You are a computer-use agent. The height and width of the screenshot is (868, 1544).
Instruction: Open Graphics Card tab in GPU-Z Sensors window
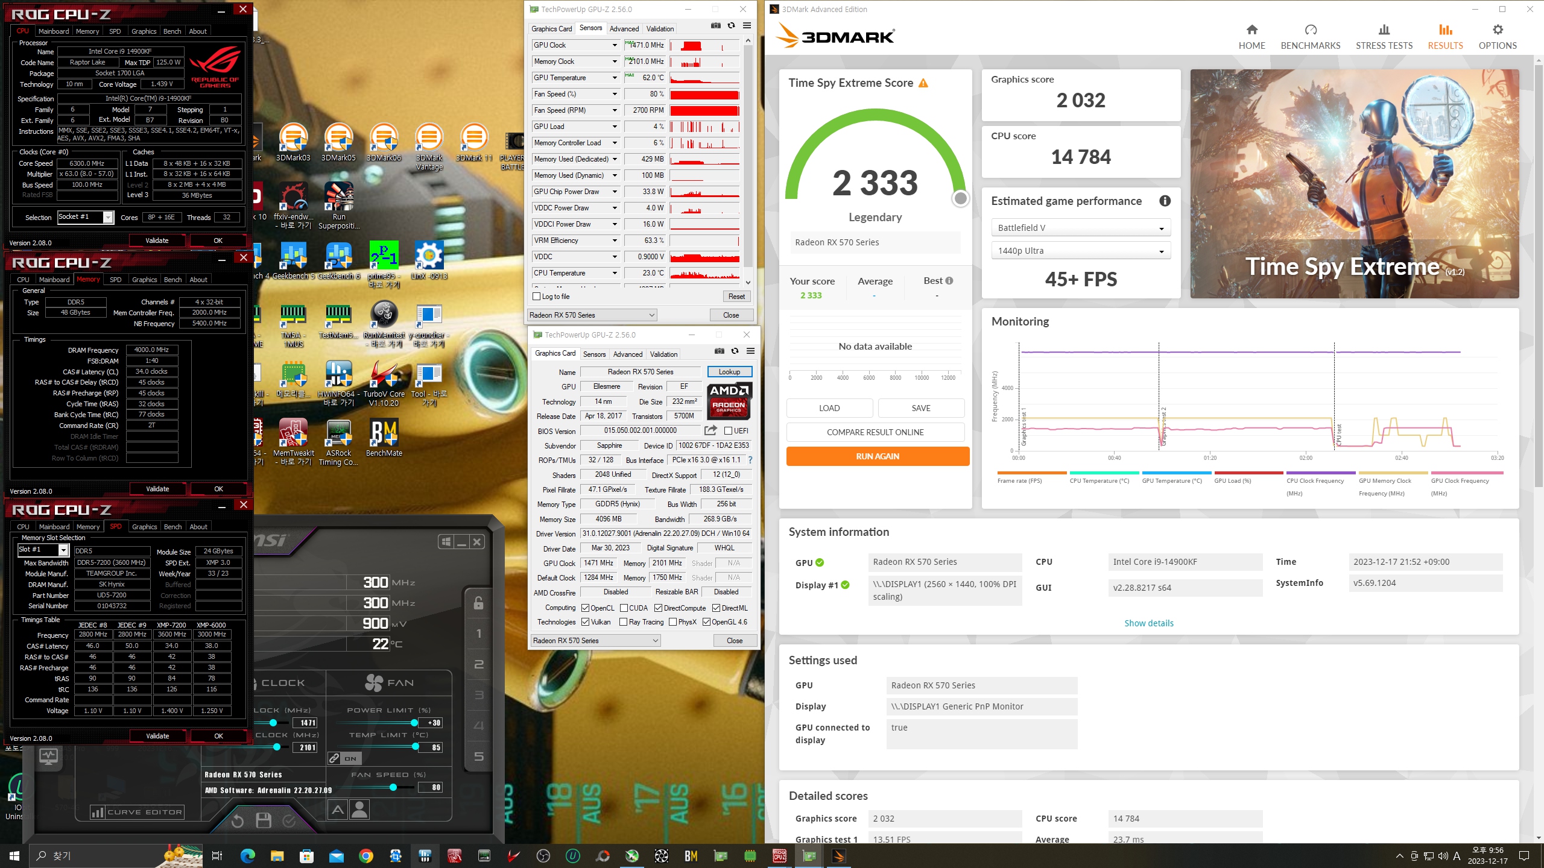point(551,28)
